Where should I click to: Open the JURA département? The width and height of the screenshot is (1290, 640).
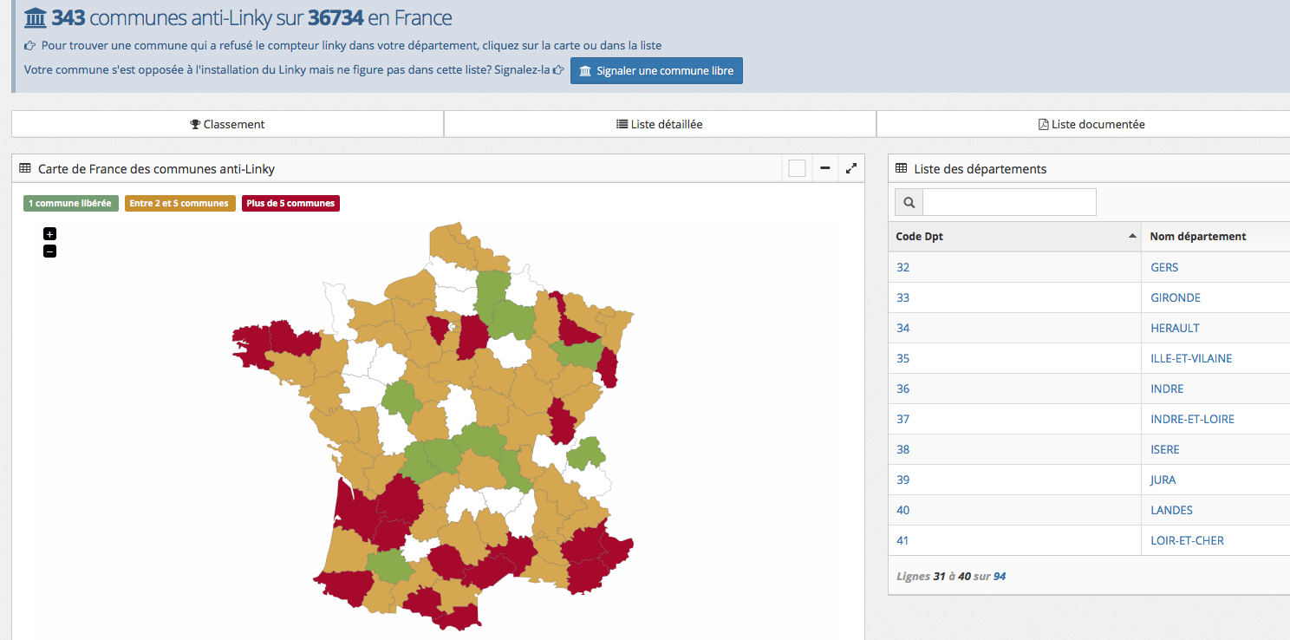point(1163,480)
